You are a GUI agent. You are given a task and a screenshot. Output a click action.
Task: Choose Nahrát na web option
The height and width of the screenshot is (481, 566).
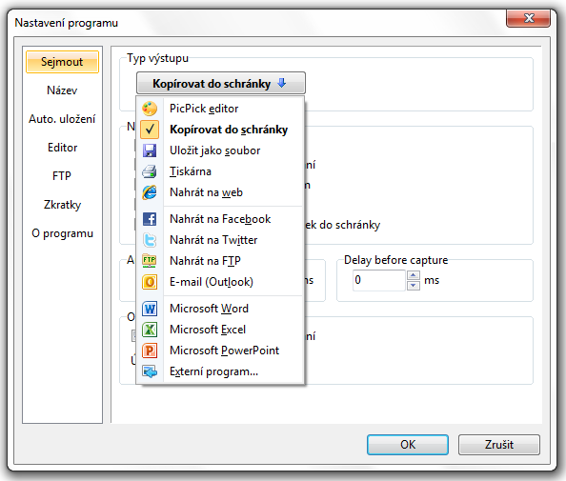[220, 192]
